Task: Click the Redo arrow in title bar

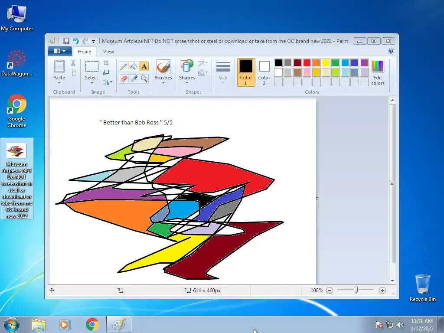Action: pyautogui.click(x=85, y=41)
